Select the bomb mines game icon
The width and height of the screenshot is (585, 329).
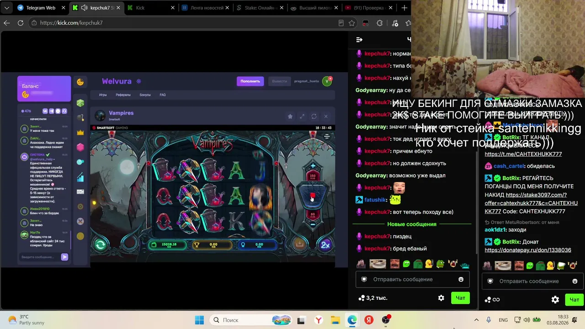pyautogui.click(x=80, y=118)
